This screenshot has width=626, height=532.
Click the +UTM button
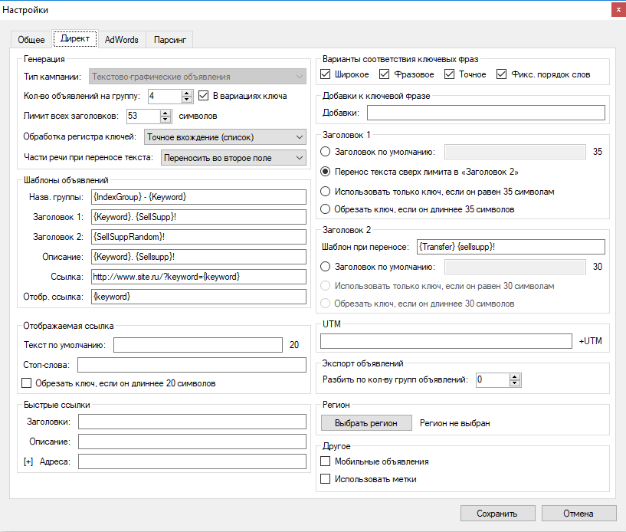(592, 341)
